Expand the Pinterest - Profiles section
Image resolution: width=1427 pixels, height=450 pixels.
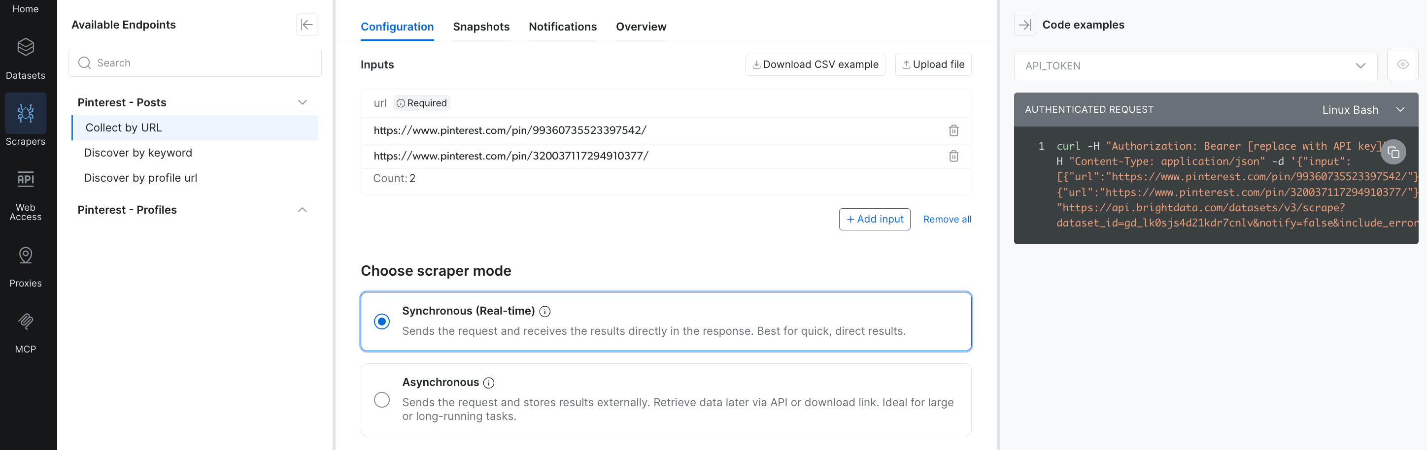click(x=303, y=210)
